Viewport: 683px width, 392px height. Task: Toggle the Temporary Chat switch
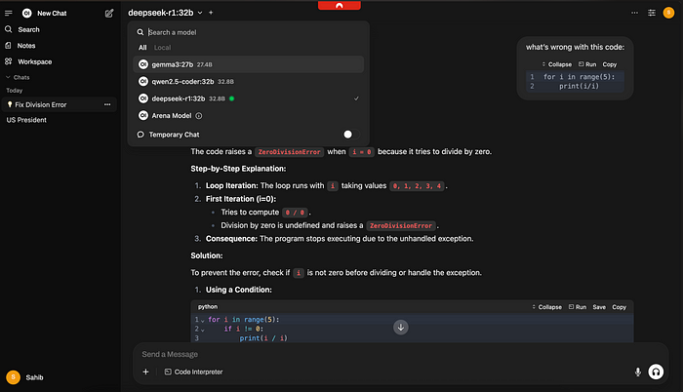tap(351, 135)
